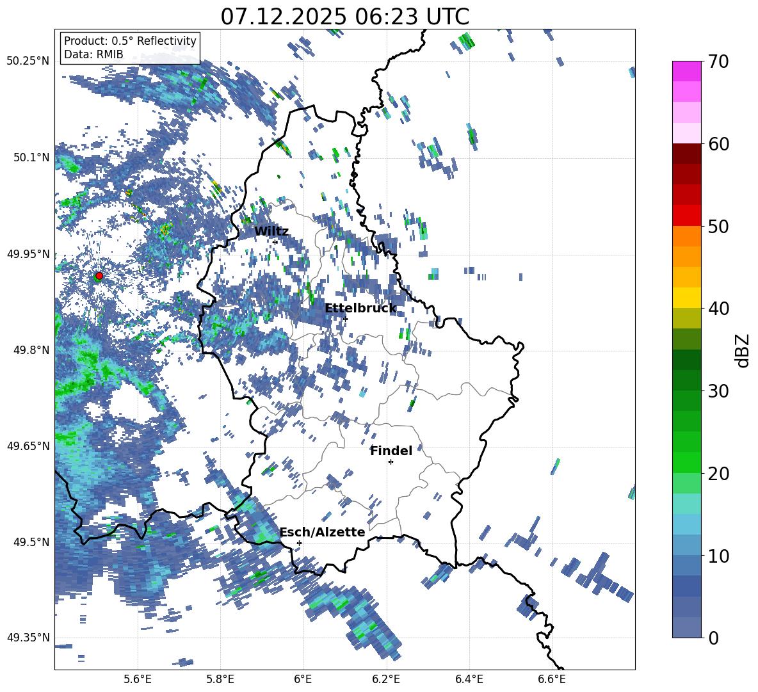Image resolution: width=758 pixels, height=692 pixels.
Task: Select the Findel city label
Action: coord(391,451)
